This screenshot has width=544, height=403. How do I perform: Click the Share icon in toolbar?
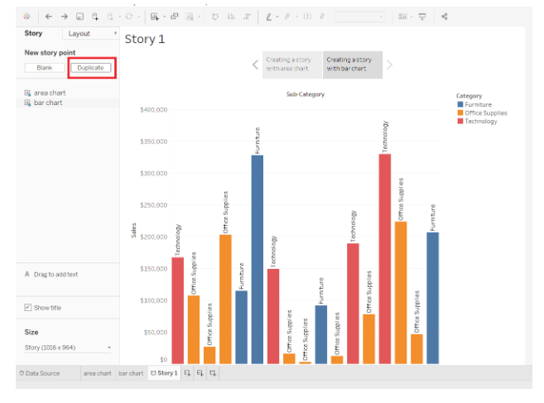click(445, 16)
